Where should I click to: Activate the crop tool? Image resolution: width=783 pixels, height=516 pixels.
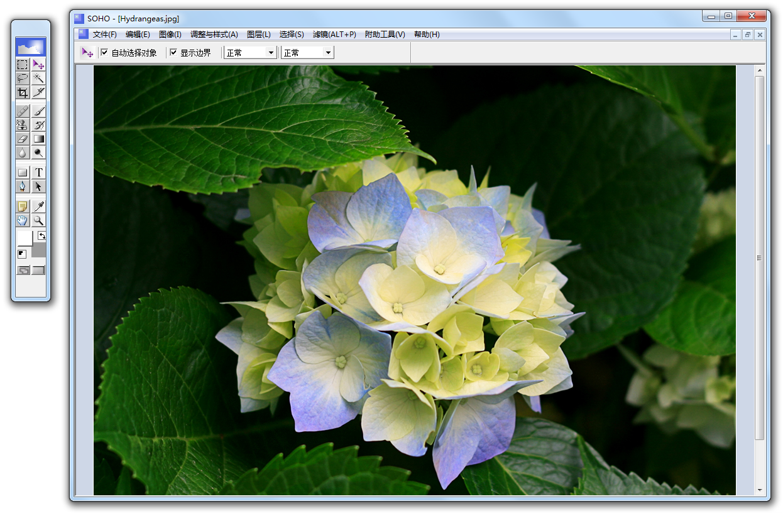click(x=23, y=92)
